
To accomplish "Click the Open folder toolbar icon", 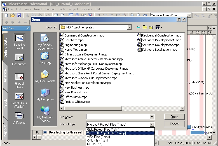I will pos(13,15).
